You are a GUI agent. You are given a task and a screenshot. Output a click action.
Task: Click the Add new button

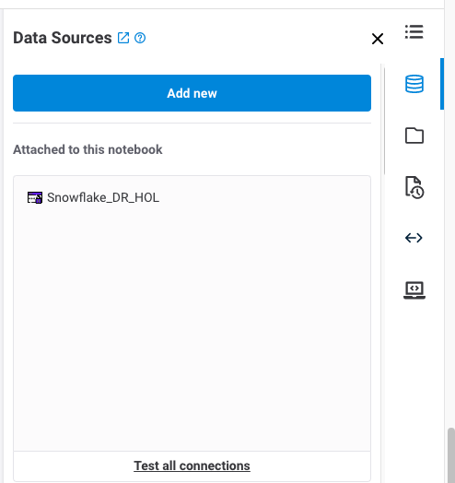point(192,93)
